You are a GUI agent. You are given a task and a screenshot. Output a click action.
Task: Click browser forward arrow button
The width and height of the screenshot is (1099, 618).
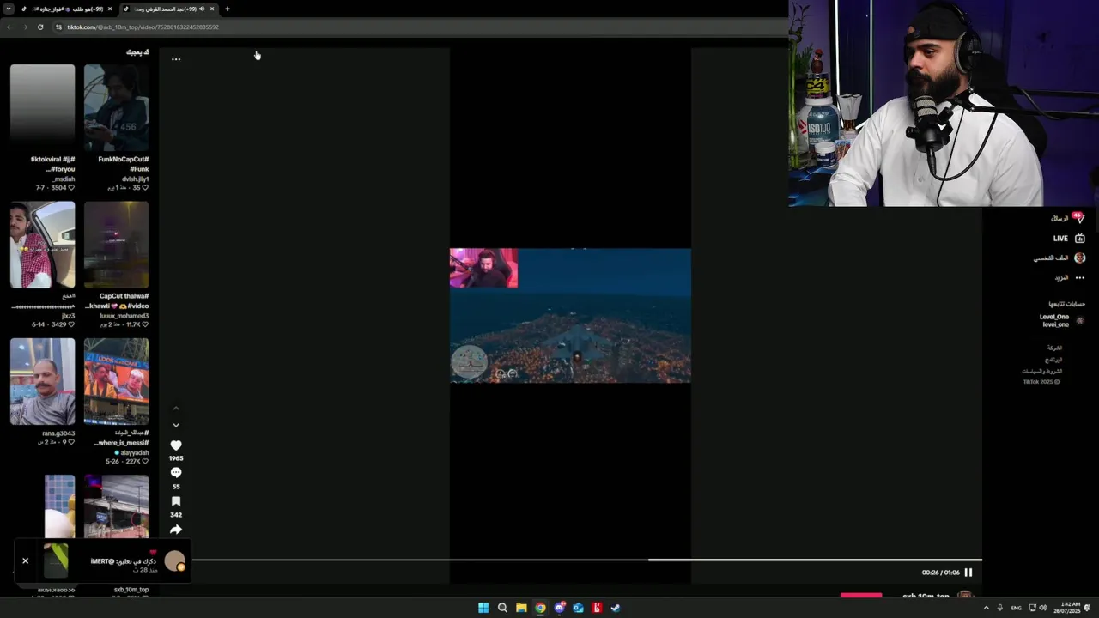pos(24,27)
